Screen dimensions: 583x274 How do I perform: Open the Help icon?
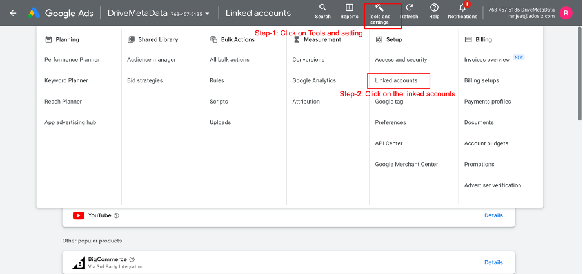click(x=434, y=8)
